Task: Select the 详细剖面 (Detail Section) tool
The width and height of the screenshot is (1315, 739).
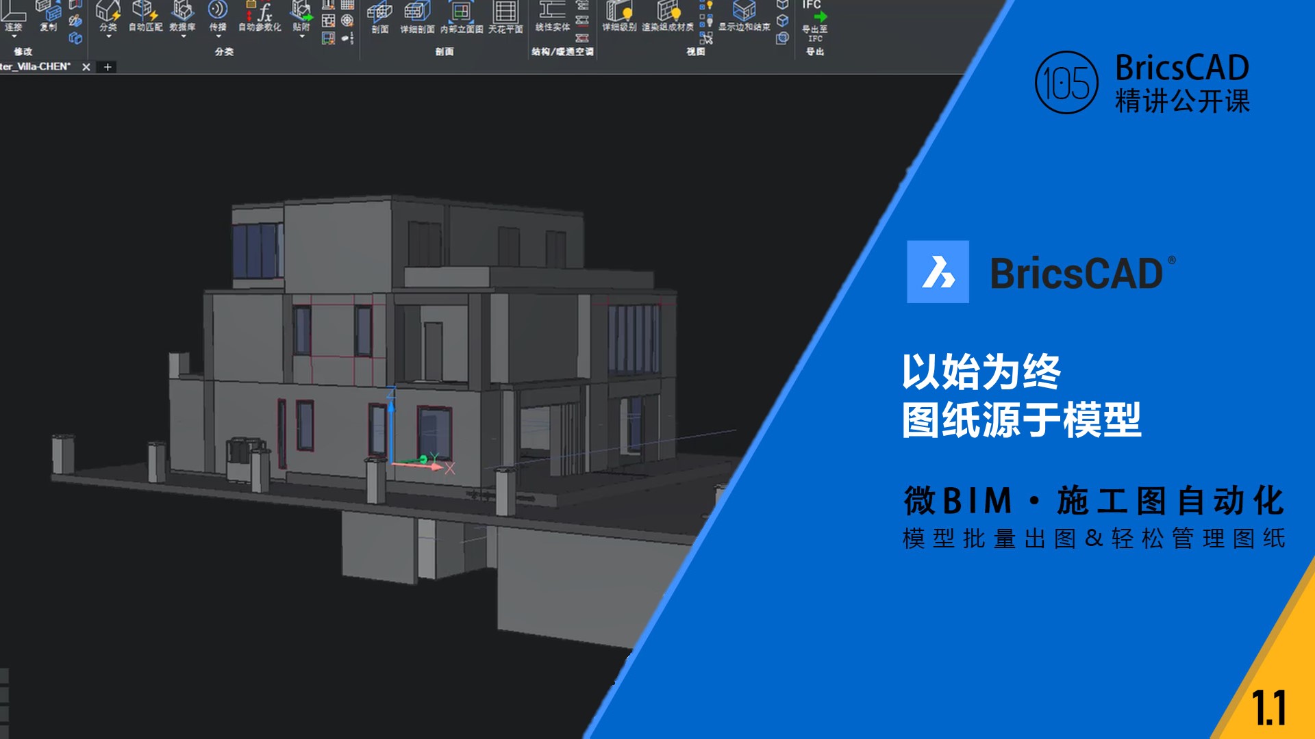Action: point(417,12)
